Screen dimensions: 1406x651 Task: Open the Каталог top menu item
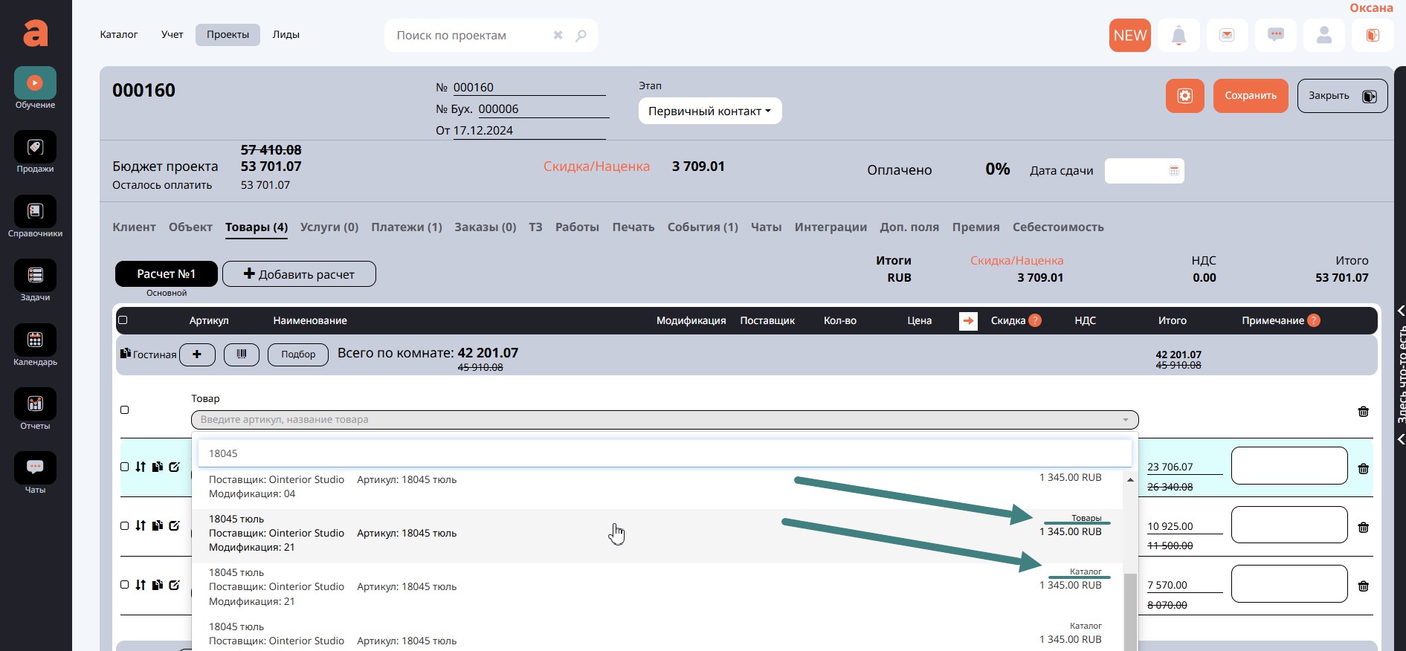(119, 35)
